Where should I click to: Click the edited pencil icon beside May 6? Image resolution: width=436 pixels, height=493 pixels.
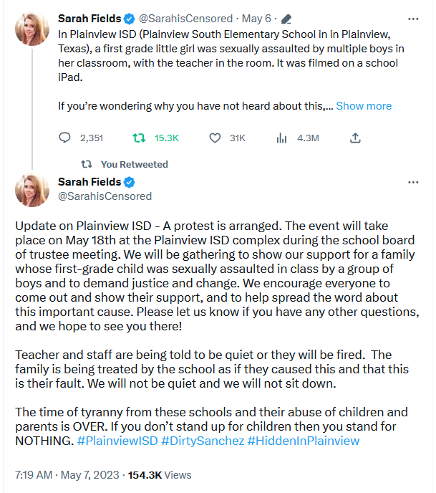(x=286, y=19)
